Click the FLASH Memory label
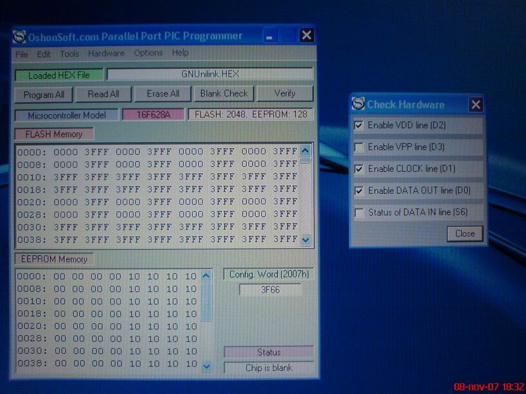Viewport: 526px width, 394px height. pos(54,134)
